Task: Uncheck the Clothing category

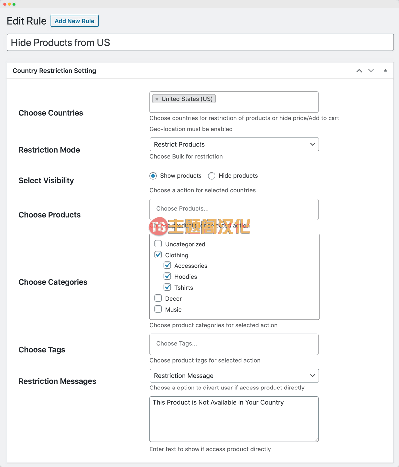Action: click(x=158, y=255)
